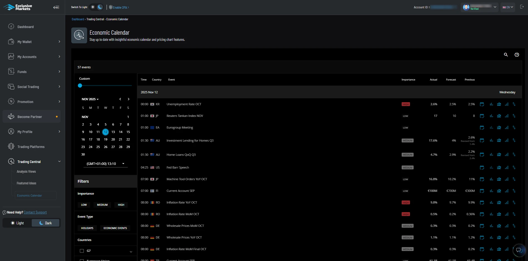
Task: Open the help question mark icon
Action: coord(517,55)
